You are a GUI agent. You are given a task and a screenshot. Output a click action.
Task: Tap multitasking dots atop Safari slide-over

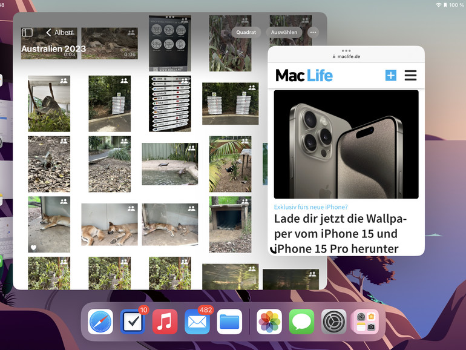[x=346, y=50]
